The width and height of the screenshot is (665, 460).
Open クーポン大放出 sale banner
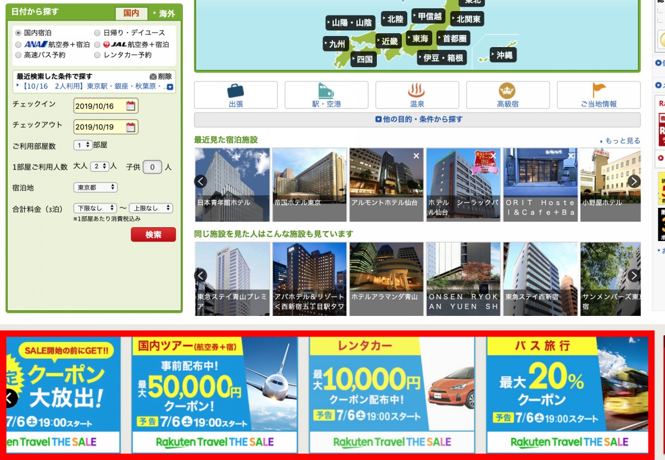(x=63, y=395)
